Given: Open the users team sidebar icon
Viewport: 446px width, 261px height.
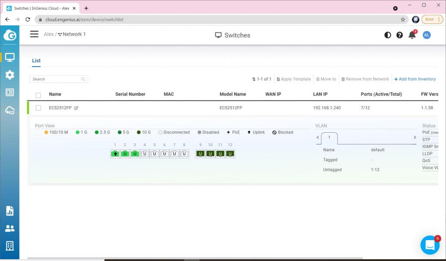Looking at the screenshot, I should coord(10,228).
